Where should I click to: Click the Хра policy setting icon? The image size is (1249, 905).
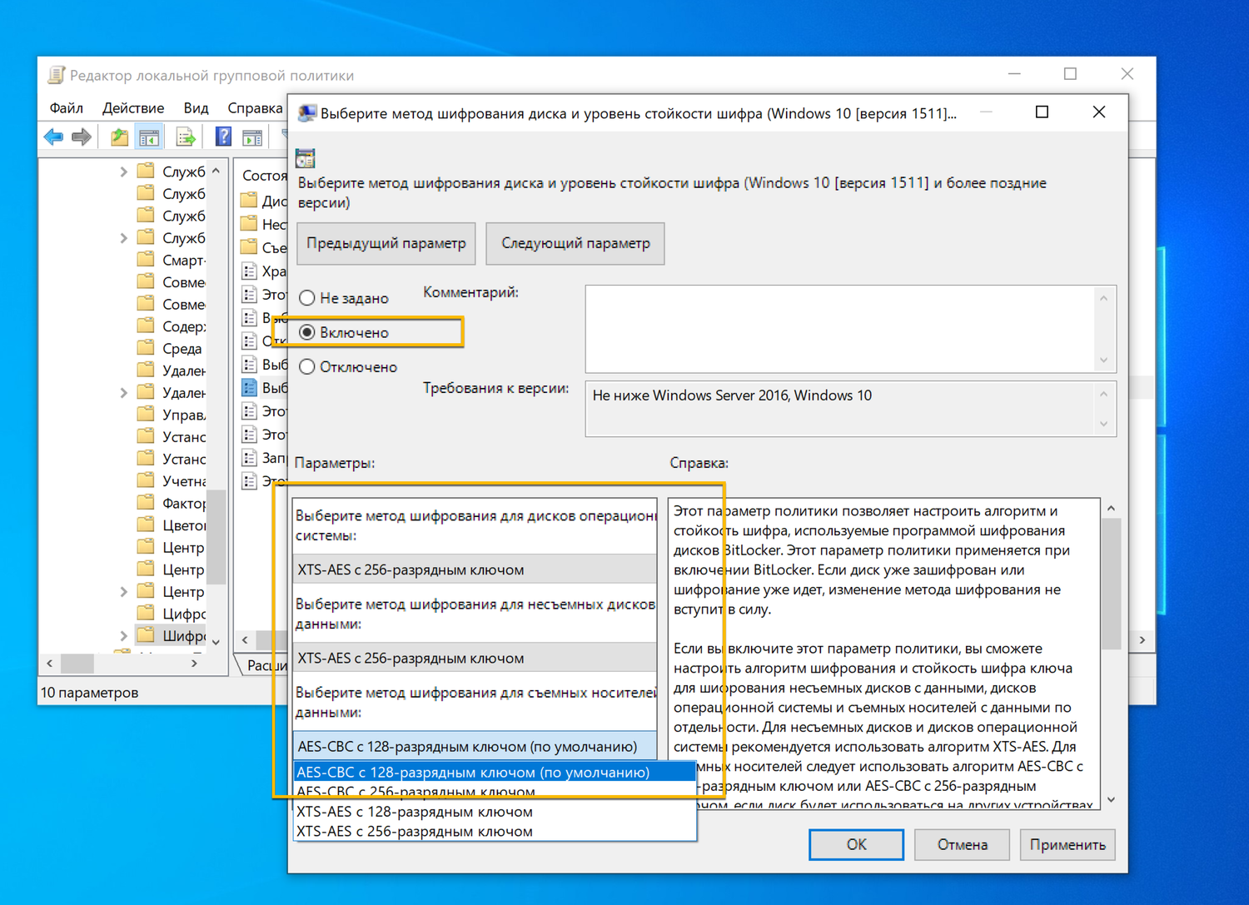point(249,271)
